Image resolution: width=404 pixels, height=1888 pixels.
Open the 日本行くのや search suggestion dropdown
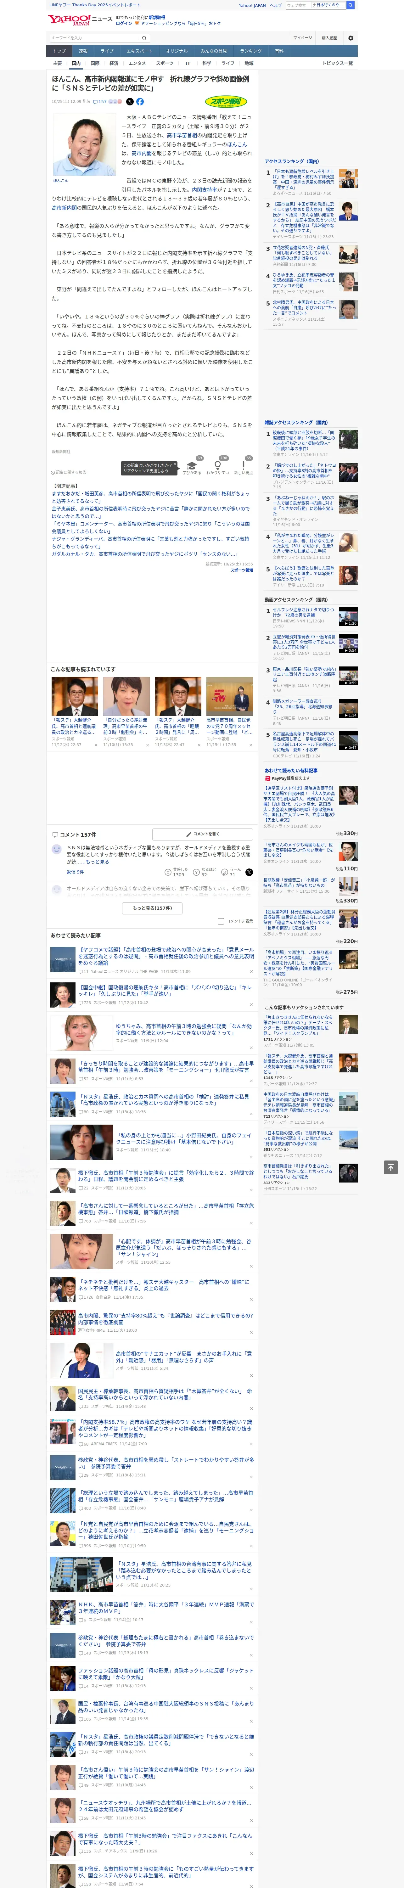pyautogui.click(x=328, y=5)
